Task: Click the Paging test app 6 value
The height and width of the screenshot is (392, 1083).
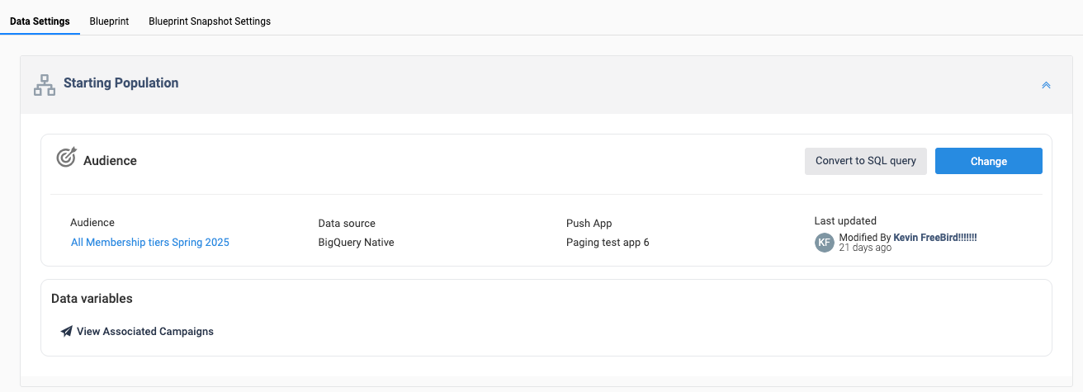Action: [x=608, y=243]
